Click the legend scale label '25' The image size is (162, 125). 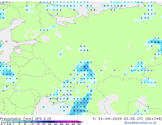(50, 124)
